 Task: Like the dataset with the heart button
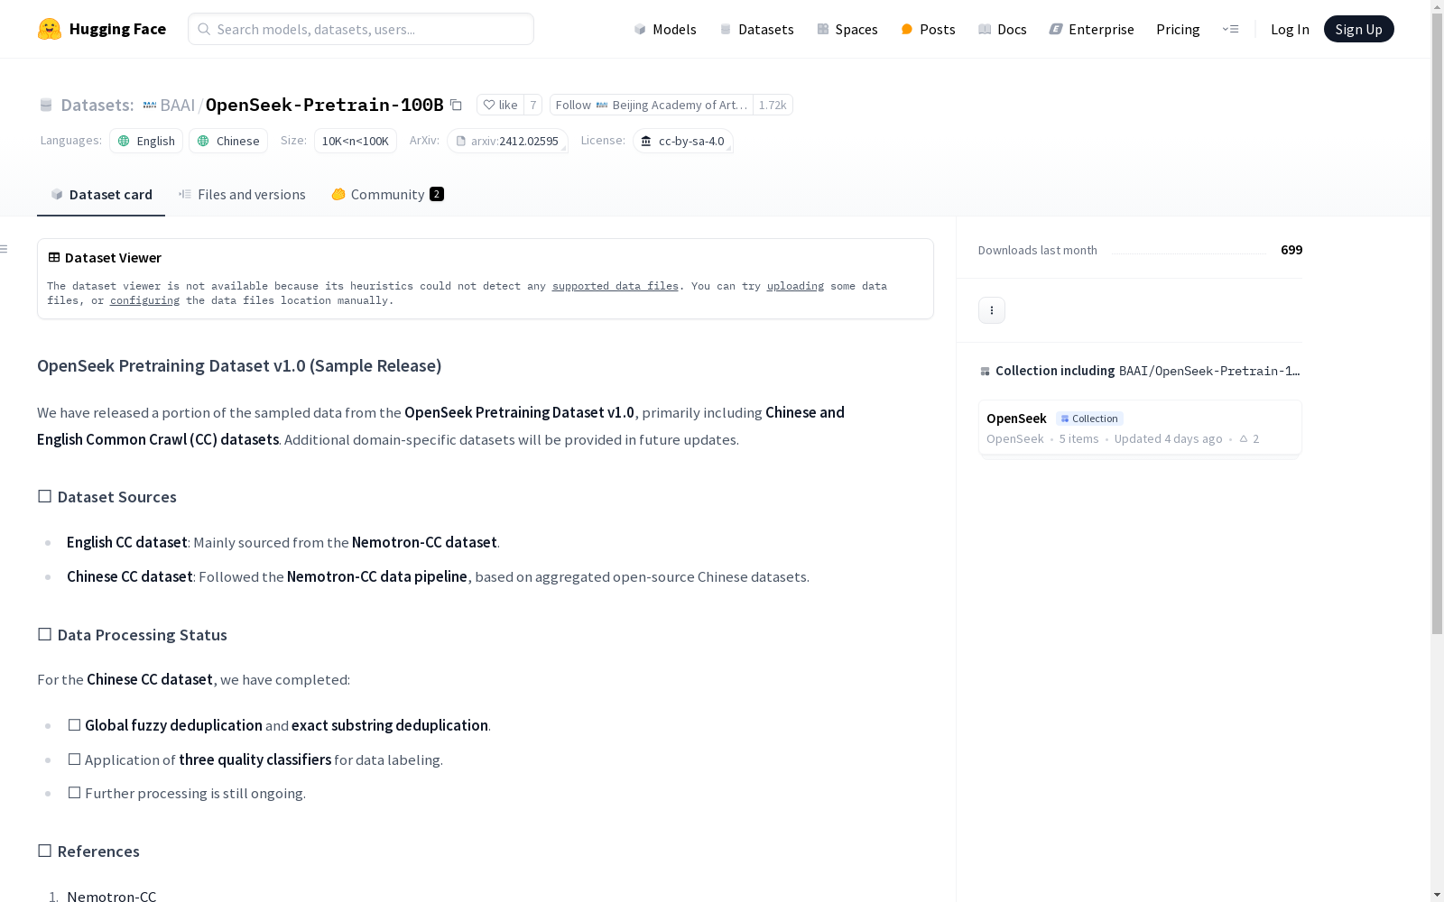tap(500, 105)
